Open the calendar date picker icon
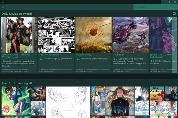 coord(174,14)
